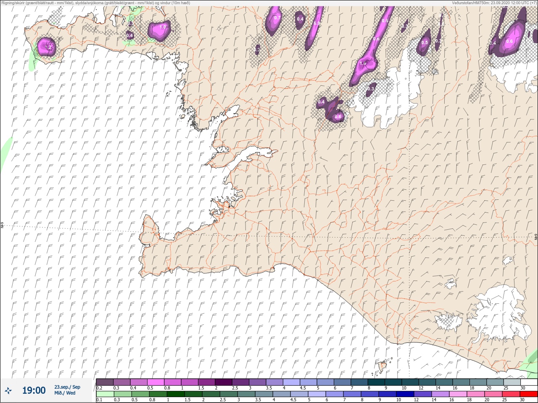The height and width of the screenshot is (403, 538).
Task: Click the top-row grey swatch starting at 20
Action: pyautogui.click(x=496, y=382)
